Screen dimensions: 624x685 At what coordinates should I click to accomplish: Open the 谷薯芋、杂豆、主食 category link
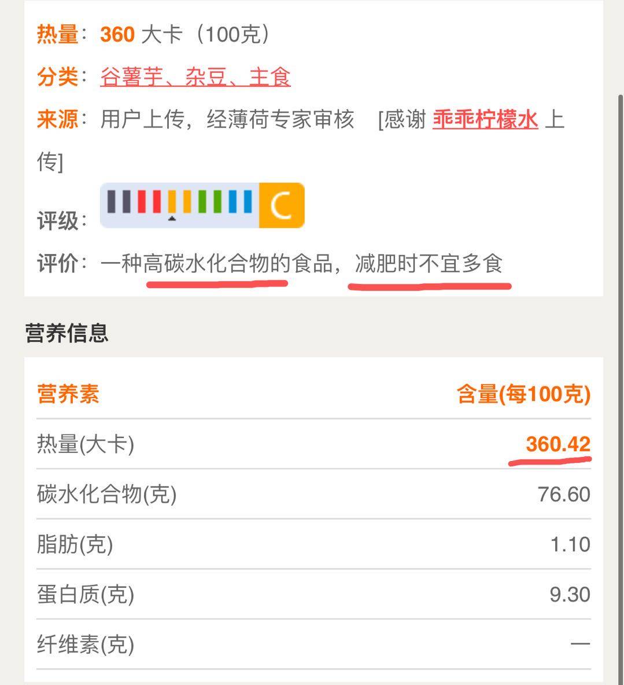(195, 77)
